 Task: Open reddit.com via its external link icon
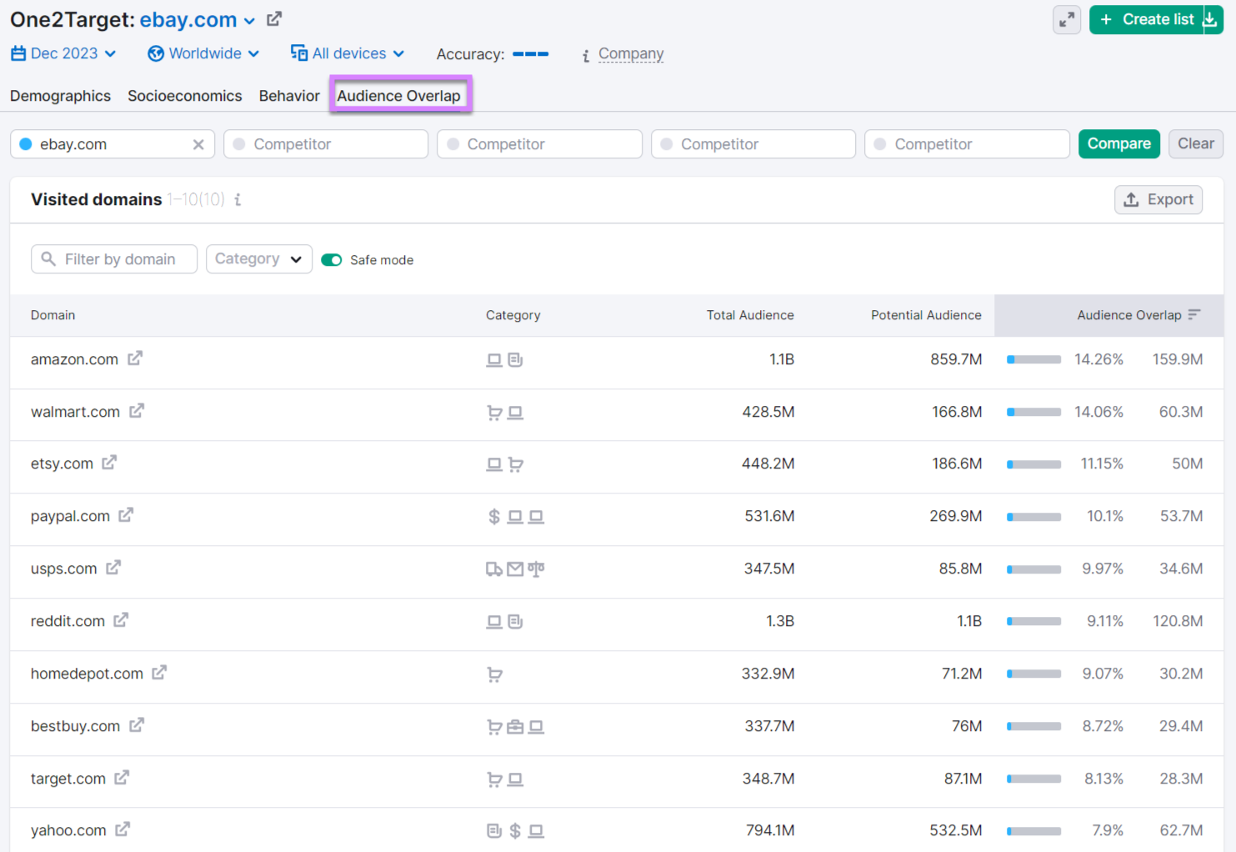point(121,620)
